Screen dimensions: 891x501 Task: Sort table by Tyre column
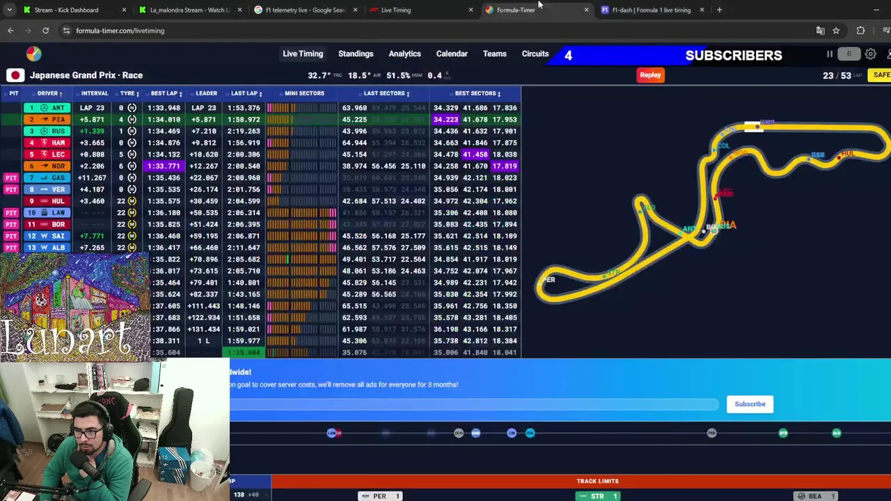[x=129, y=93]
